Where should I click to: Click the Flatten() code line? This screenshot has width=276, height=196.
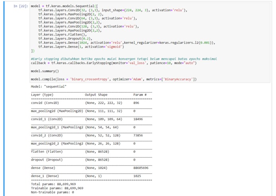tap(62, 35)
